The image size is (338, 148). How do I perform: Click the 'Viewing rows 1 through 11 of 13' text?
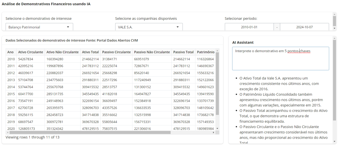32,137
